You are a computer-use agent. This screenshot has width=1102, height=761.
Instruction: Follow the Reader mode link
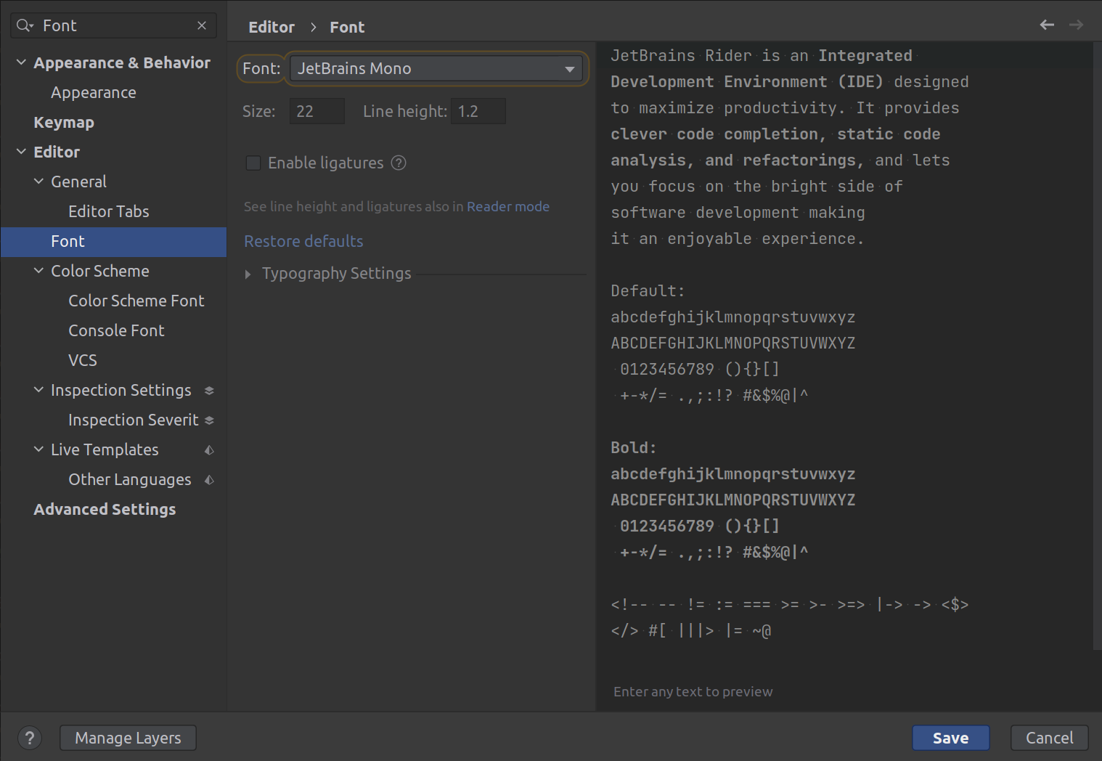coord(508,206)
